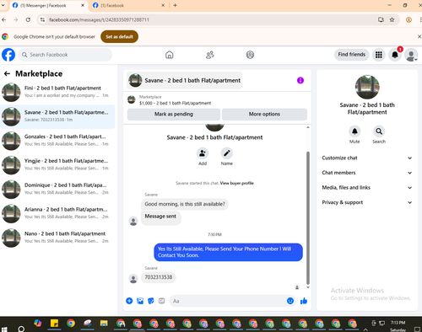Open View buyer profile link
The height and width of the screenshot is (332, 422).
point(236,183)
